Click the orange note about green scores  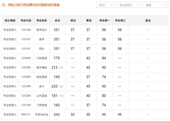click(31, 5)
